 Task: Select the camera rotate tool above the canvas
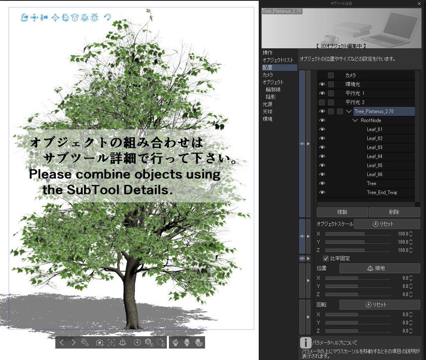point(25,17)
